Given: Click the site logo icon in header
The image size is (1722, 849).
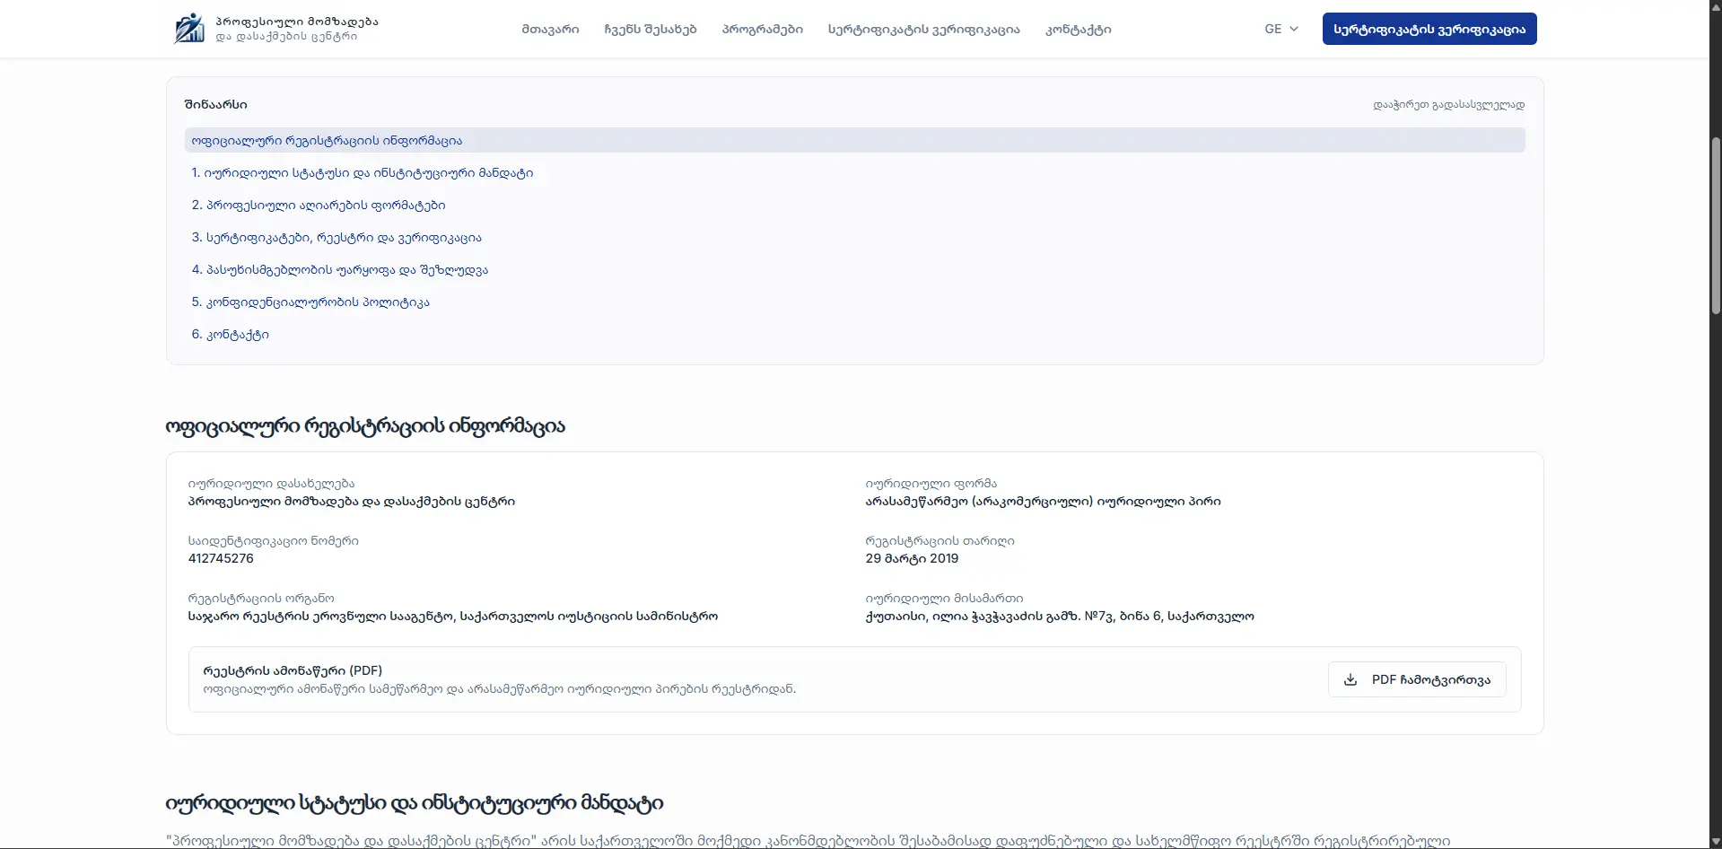Looking at the screenshot, I should (x=189, y=29).
